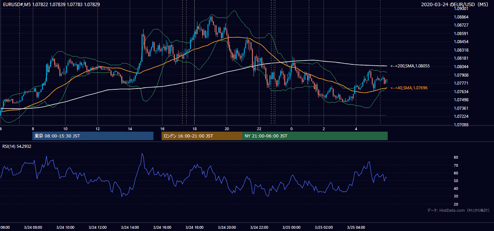
Task: Click price axis value 1.08044
Action: click(462, 67)
